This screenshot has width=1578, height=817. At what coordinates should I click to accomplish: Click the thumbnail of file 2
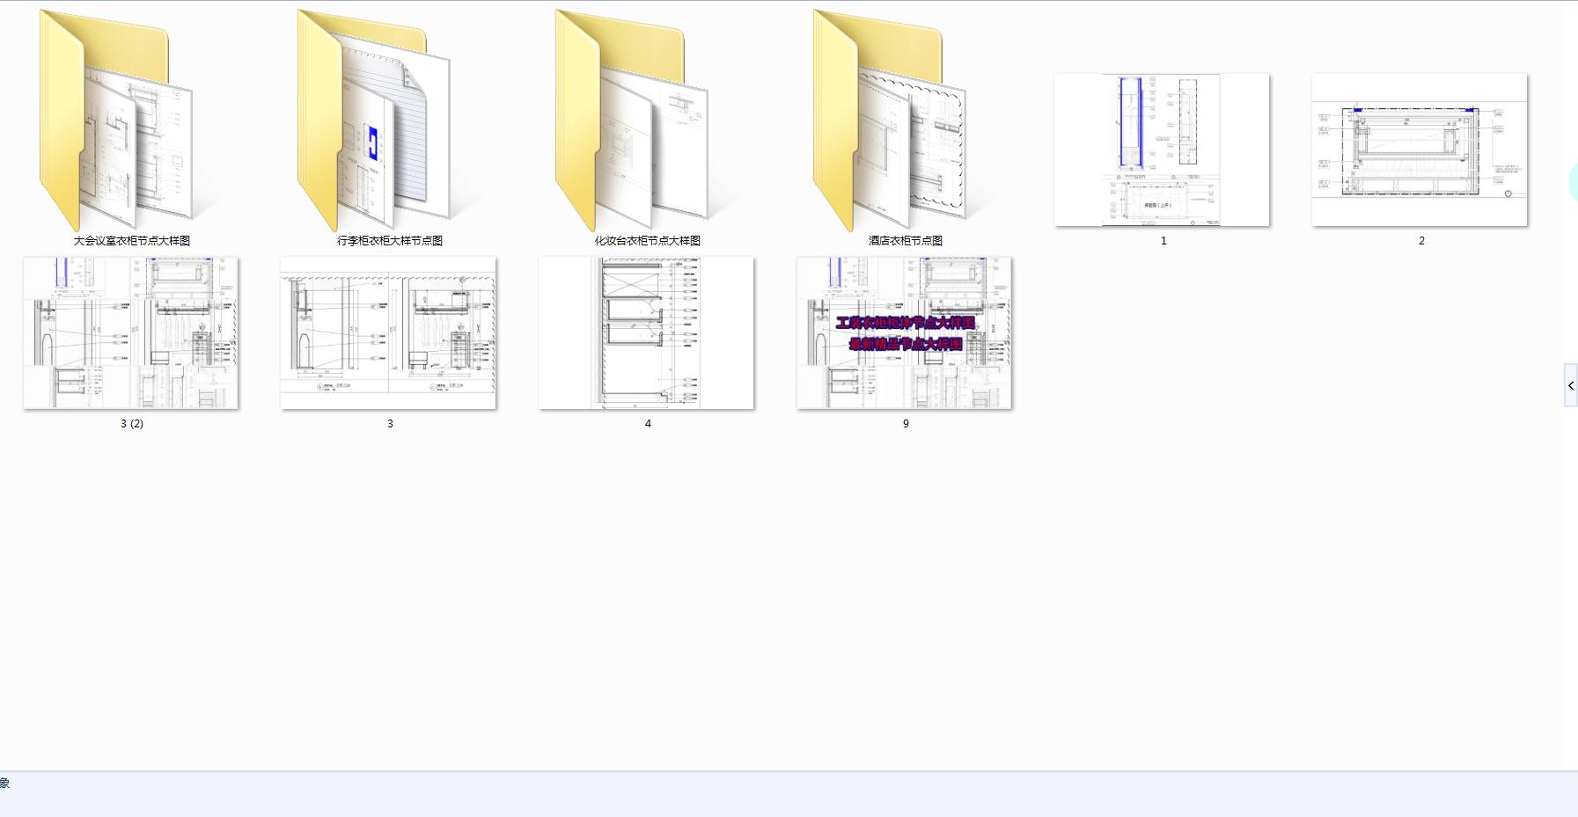(1420, 150)
